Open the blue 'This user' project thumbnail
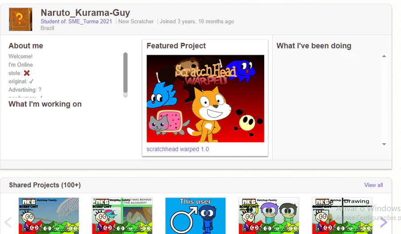Image resolution: width=401 pixels, height=234 pixels. pos(196,216)
